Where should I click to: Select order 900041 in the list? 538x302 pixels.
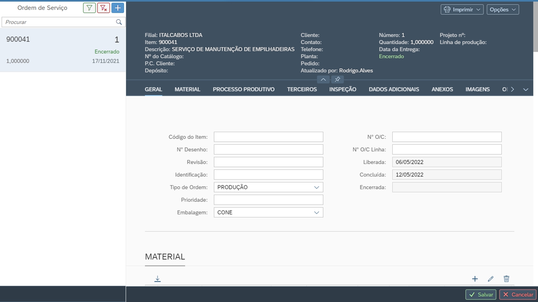click(x=63, y=50)
